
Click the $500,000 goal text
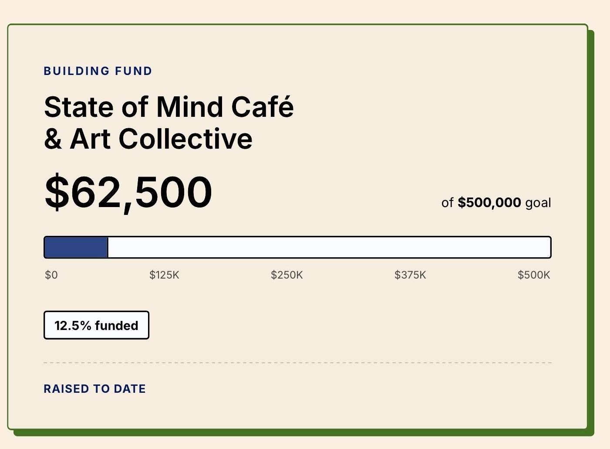point(489,203)
